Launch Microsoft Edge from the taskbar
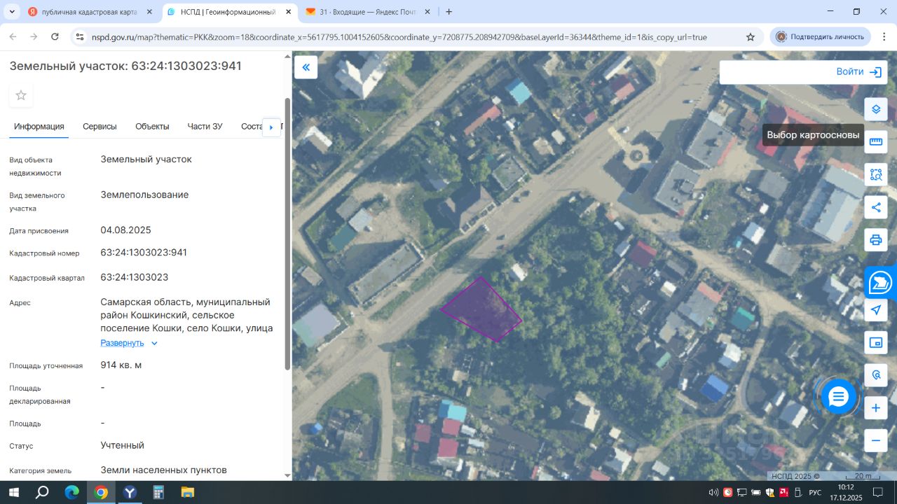Screen dimensions: 897x504 click(71, 492)
